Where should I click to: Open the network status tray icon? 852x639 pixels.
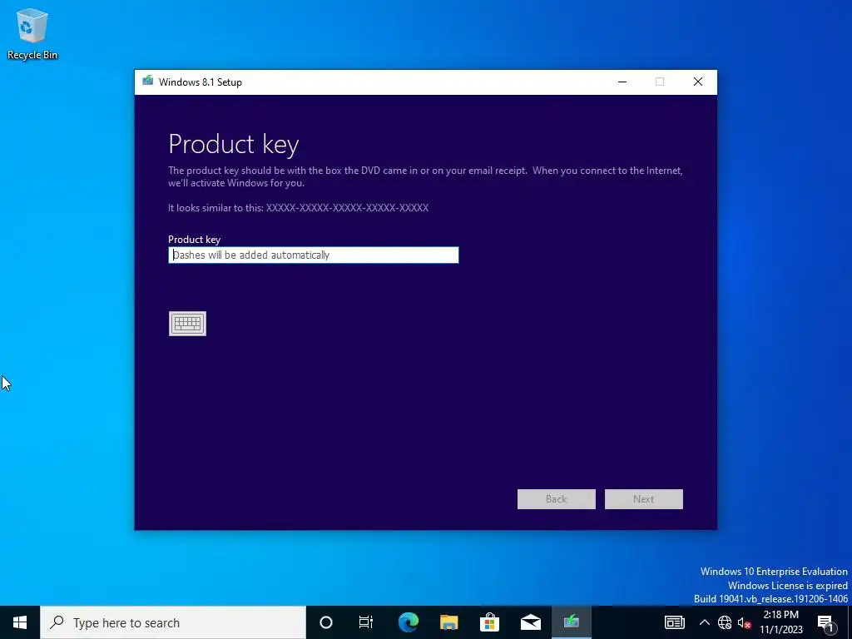coord(725,622)
